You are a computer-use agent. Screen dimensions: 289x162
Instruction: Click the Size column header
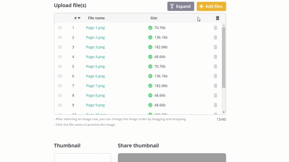[x=154, y=18]
